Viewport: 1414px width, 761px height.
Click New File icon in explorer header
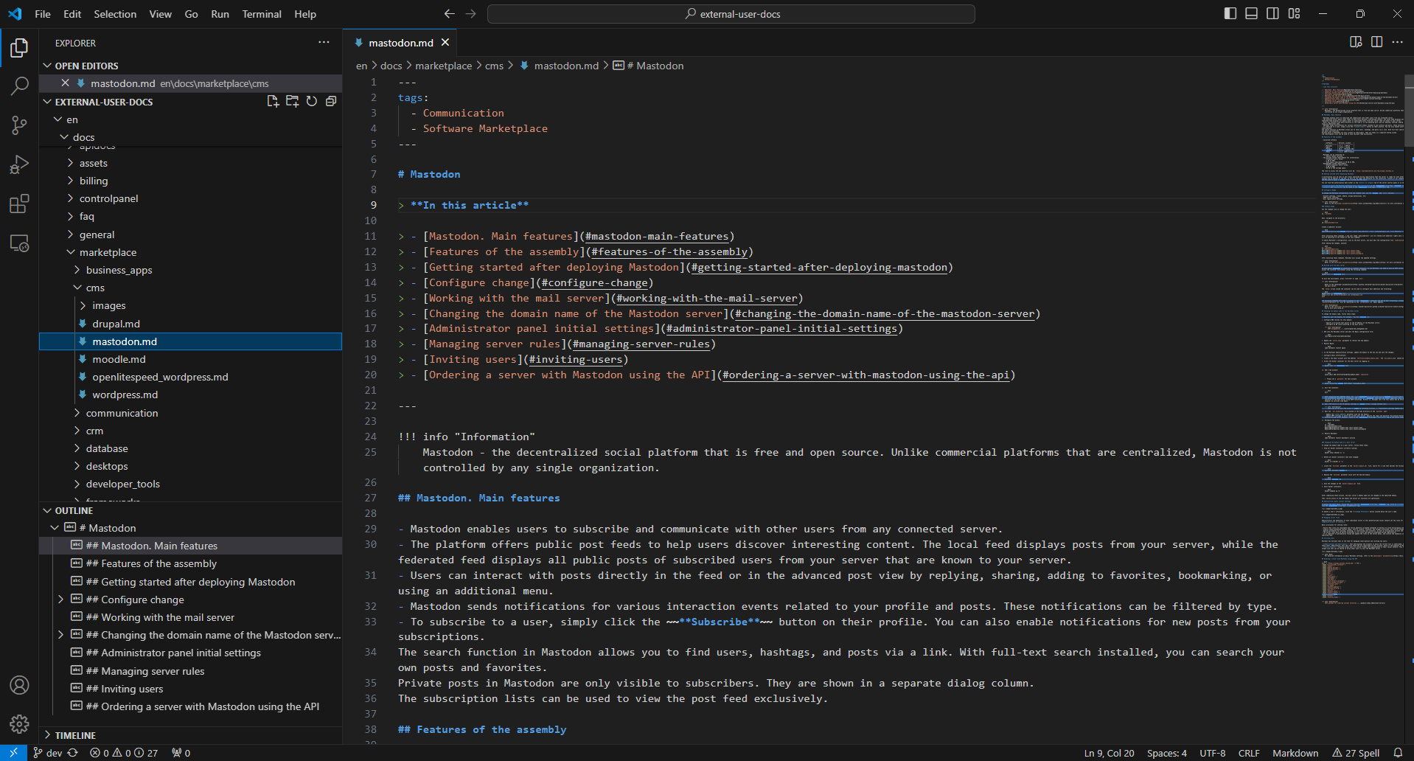point(273,102)
